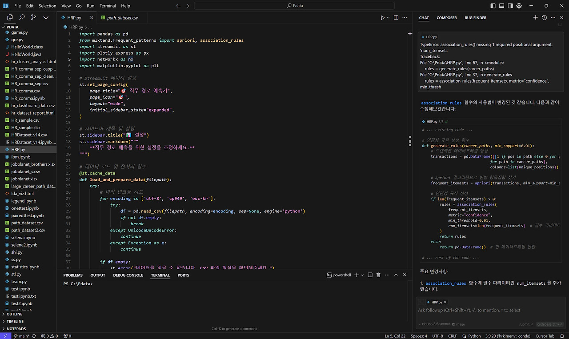Click the Pdata command center search box
The width and height of the screenshot is (569, 339).
(x=294, y=6)
